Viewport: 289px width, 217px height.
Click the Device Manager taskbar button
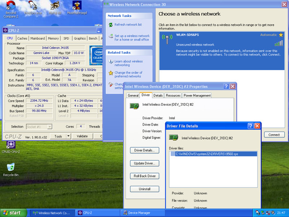(143, 213)
